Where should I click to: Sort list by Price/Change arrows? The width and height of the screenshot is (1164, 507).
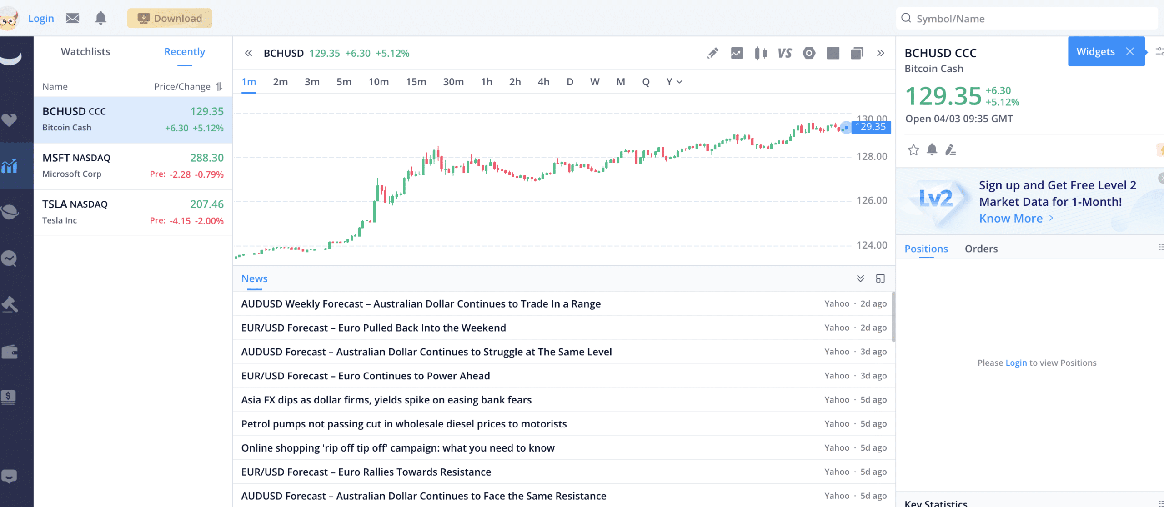[219, 86]
